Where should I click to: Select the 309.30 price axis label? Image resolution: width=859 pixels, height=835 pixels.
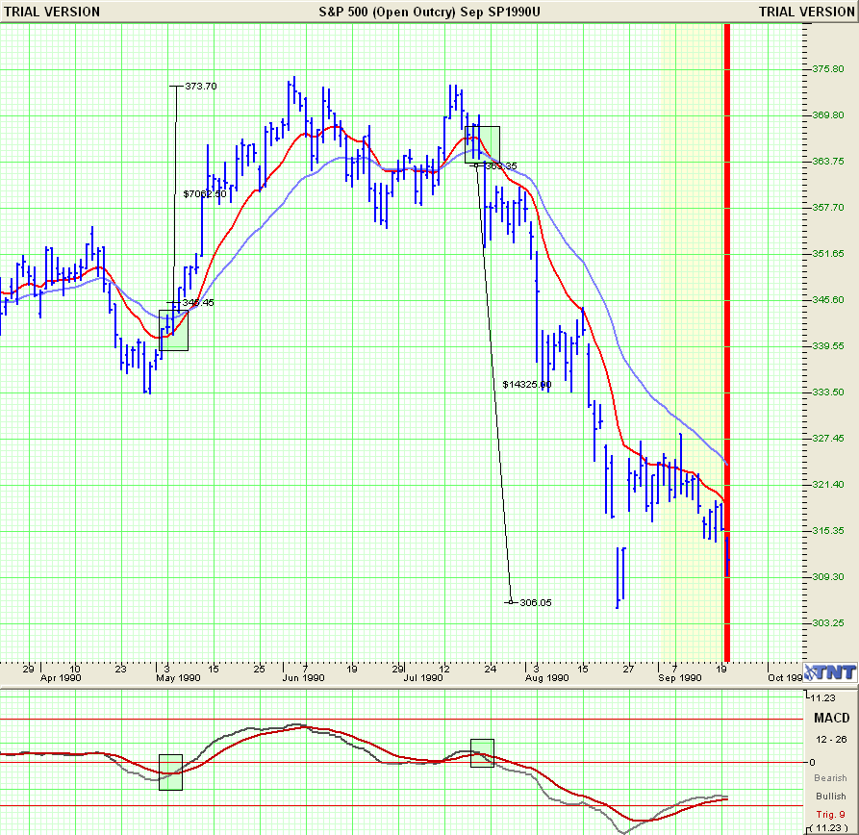(x=828, y=577)
